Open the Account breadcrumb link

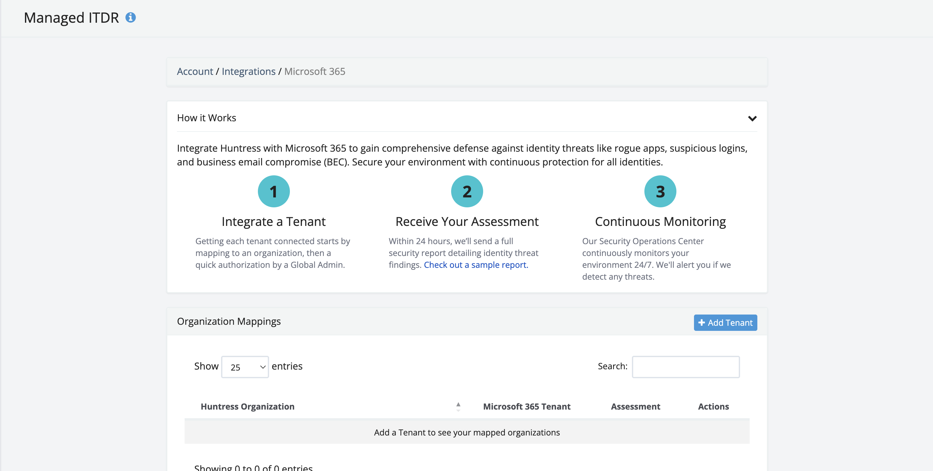[195, 71]
